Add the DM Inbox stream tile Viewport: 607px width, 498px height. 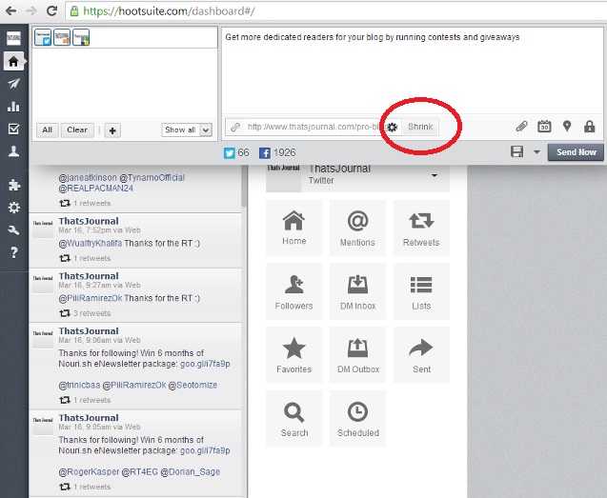[357, 291]
